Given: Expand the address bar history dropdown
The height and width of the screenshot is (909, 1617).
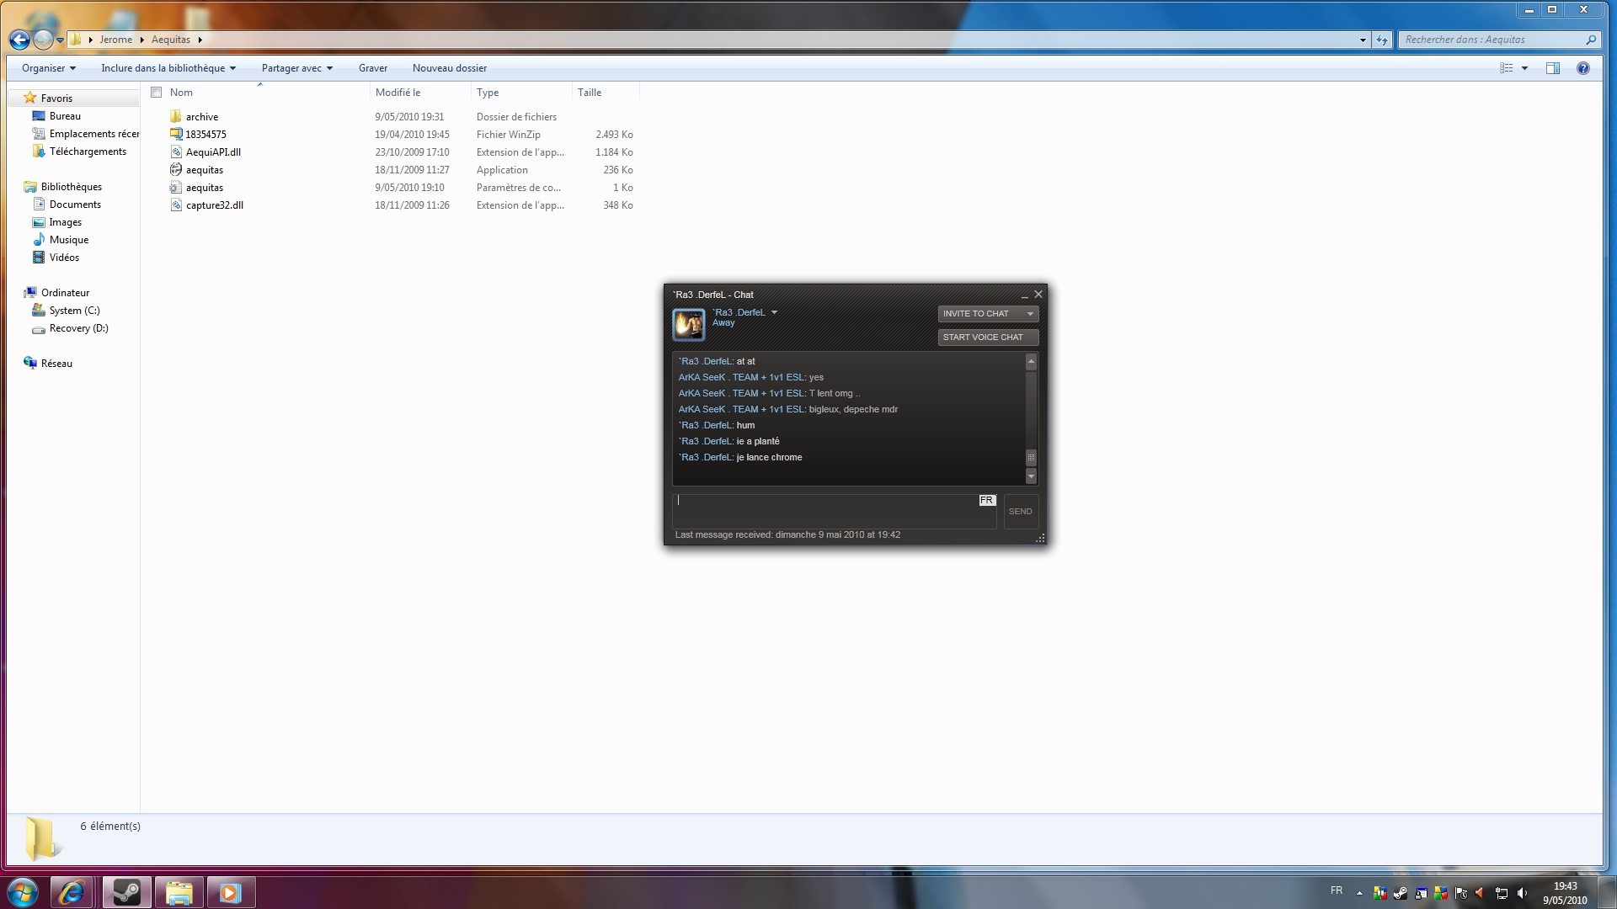Looking at the screenshot, I should point(1363,40).
